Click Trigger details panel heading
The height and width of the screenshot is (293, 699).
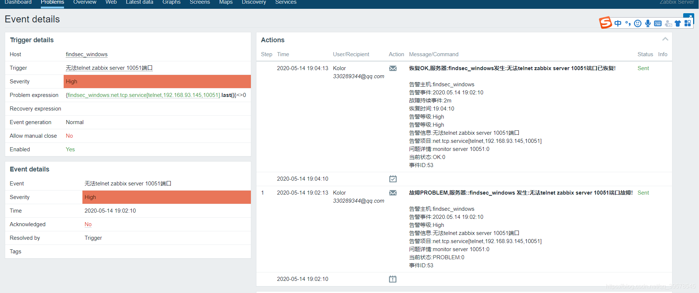pos(32,40)
